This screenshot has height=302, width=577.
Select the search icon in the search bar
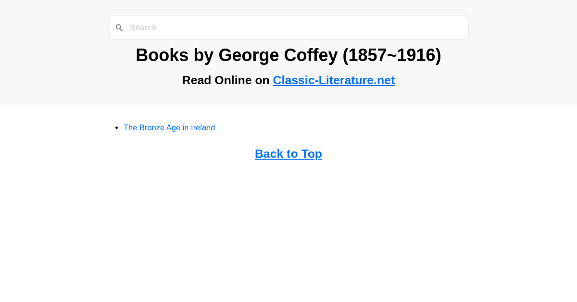click(x=119, y=27)
